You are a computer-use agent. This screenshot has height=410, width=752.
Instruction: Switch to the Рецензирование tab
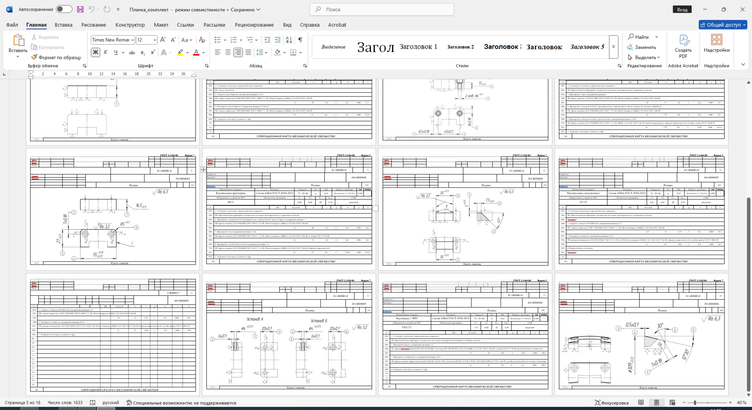(254, 25)
